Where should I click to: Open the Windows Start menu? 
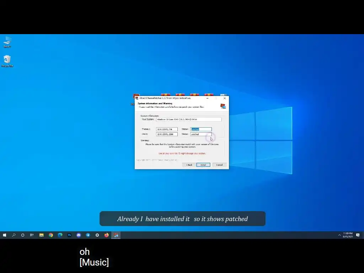[x=4, y=235]
